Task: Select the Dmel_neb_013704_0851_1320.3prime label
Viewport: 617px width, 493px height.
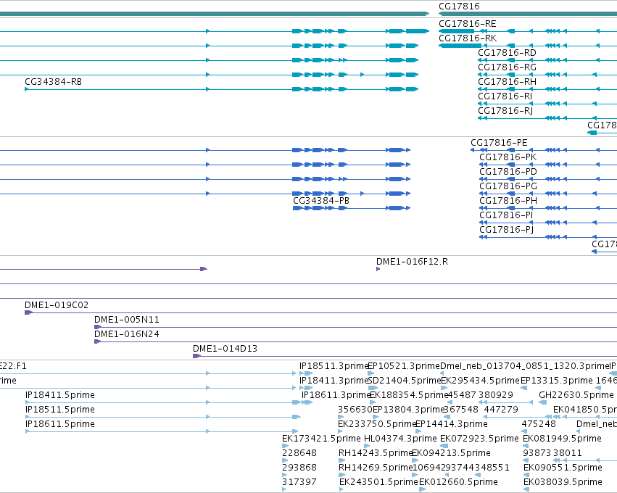Action: click(x=525, y=367)
